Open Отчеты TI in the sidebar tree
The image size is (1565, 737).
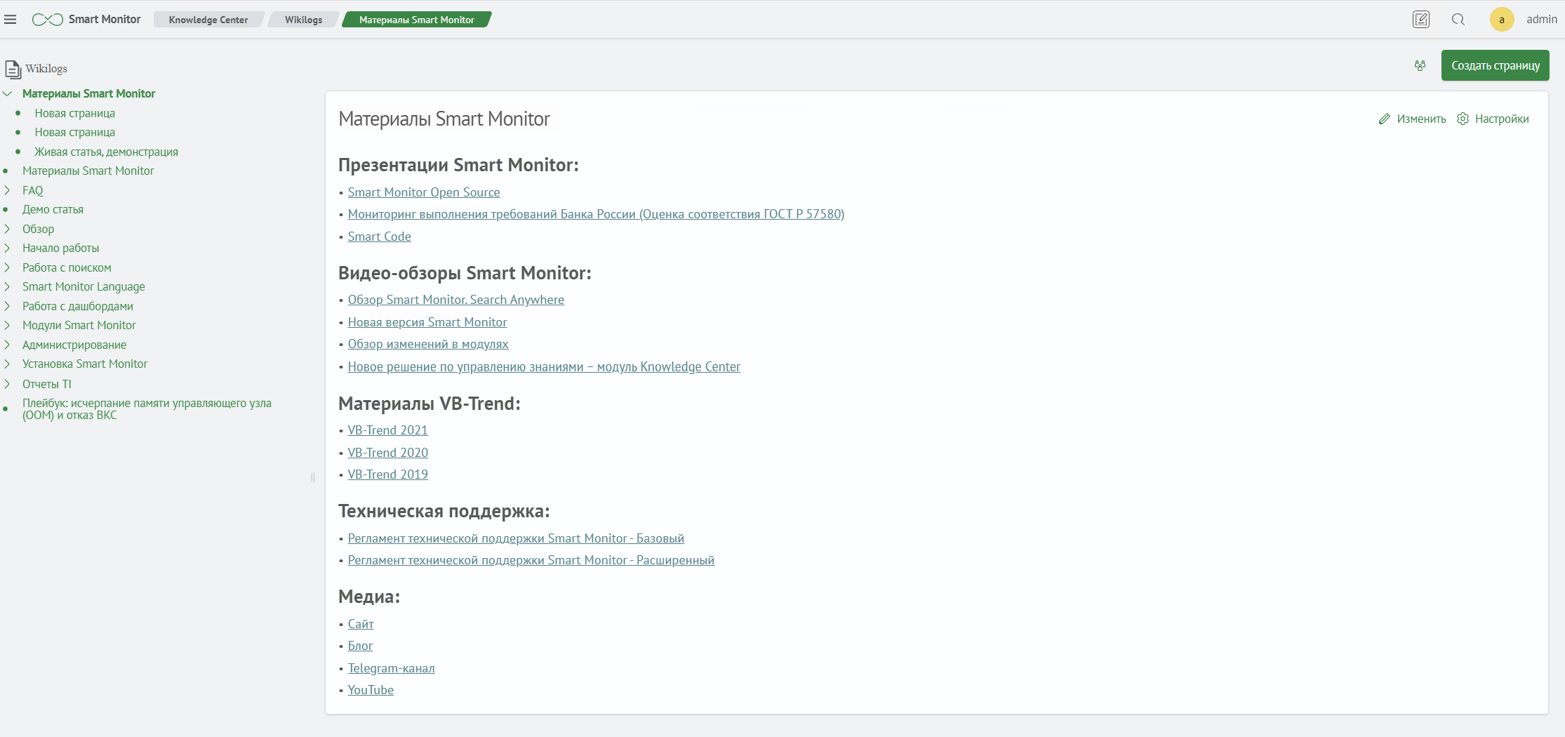[x=47, y=384]
